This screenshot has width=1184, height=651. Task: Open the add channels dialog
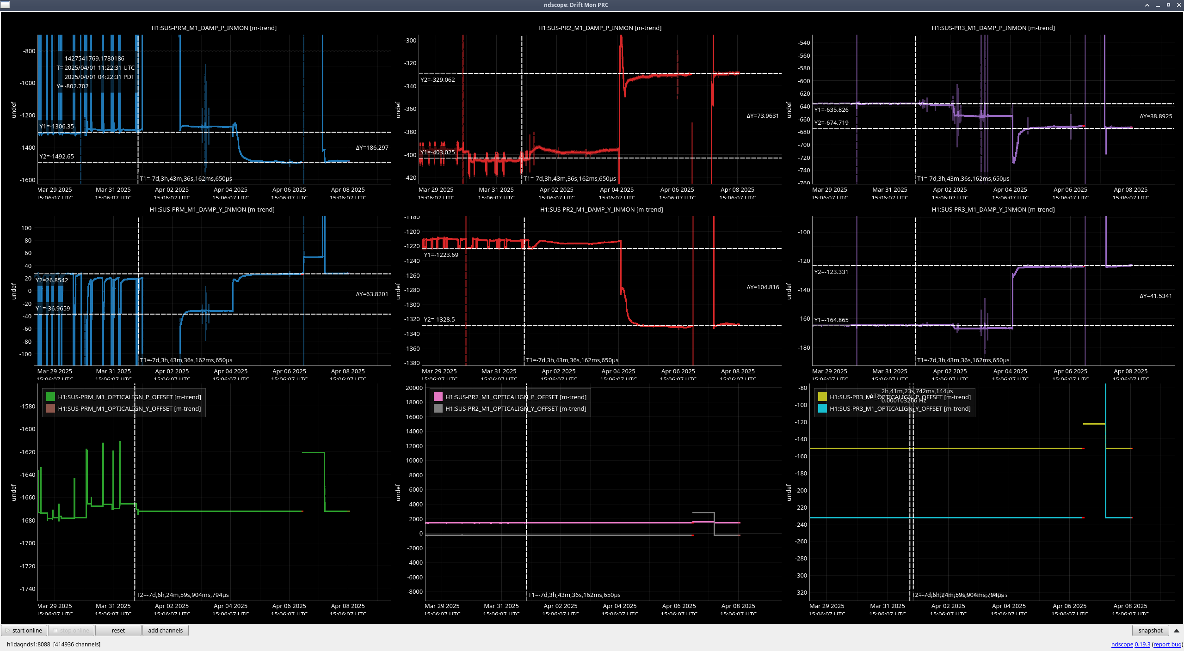(166, 630)
